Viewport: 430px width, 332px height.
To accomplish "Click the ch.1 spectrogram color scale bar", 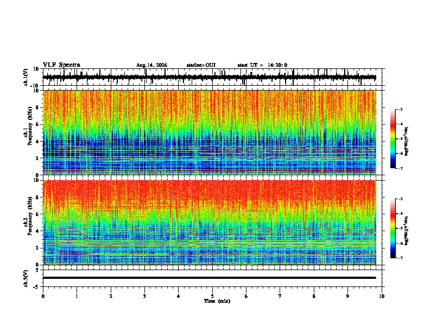I will 393,139.
